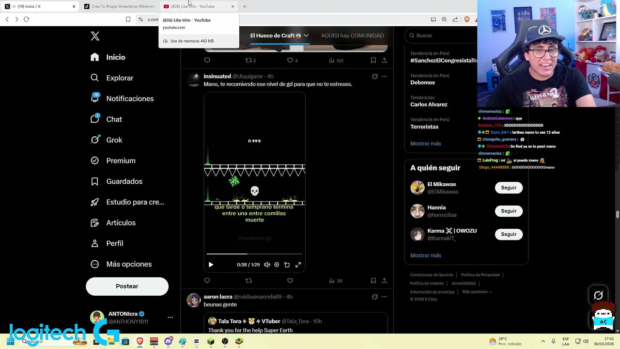
Task: Click the Postear button
Action: pyautogui.click(x=127, y=286)
